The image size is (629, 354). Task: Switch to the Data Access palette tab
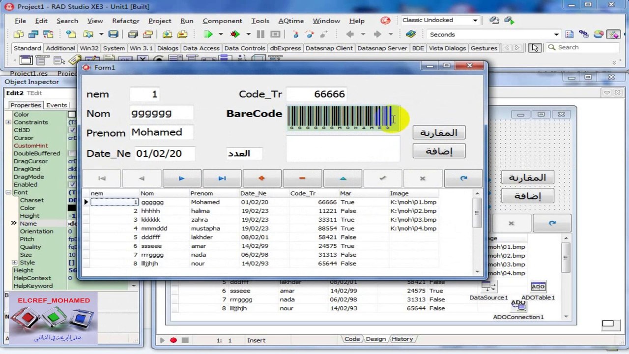coord(201,48)
